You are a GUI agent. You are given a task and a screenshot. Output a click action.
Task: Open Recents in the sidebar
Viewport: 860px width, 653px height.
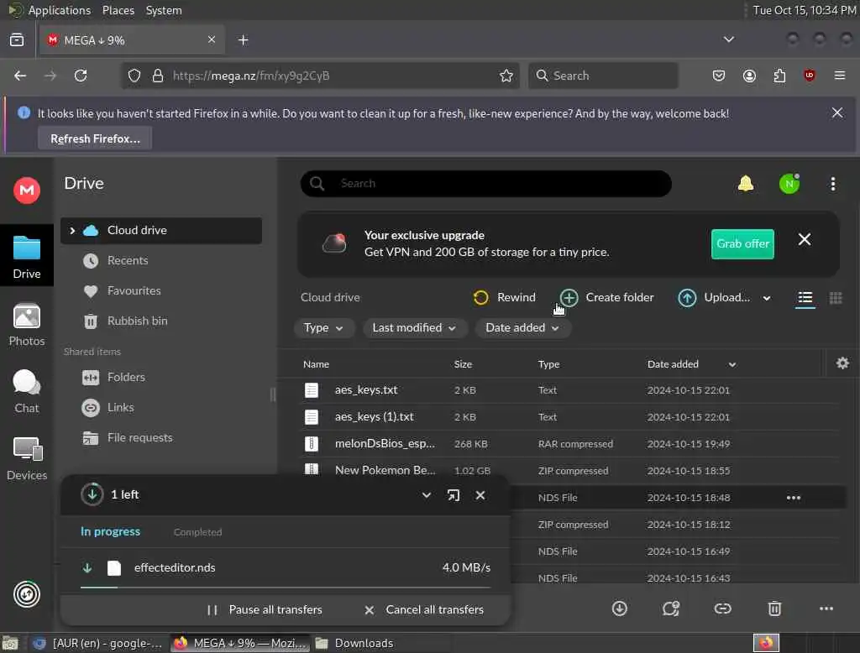(128, 261)
